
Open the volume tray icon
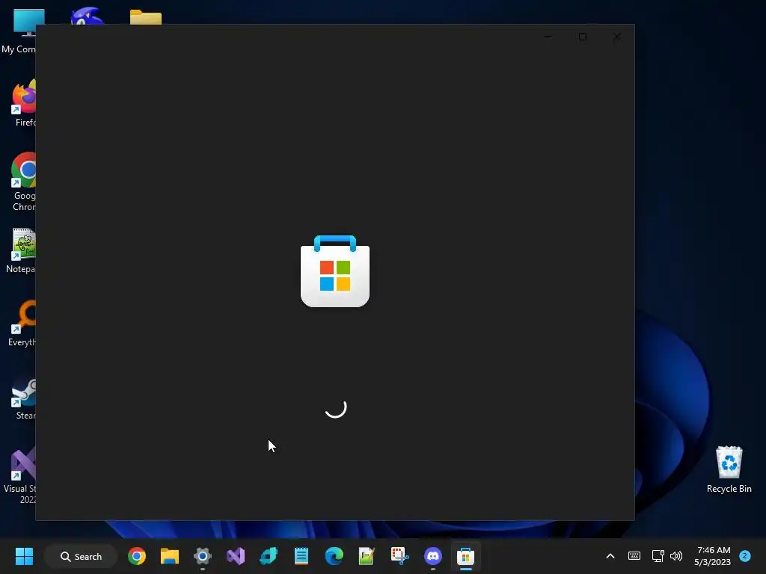pyautogui.click(x=676, y=556)
